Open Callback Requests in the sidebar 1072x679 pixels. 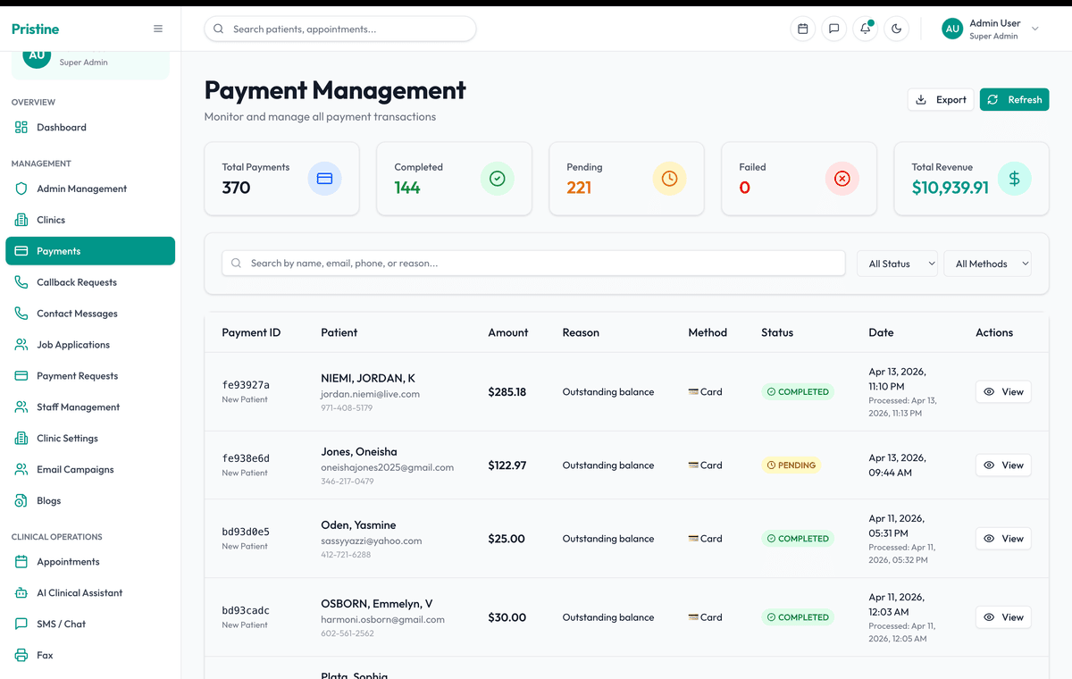click(77, 282)
